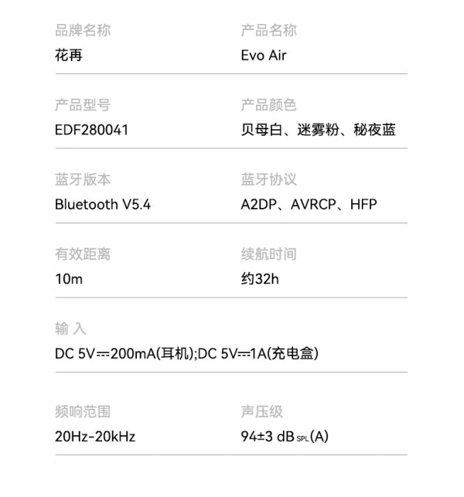Click the 有效距离 label

click(x=83, y=254)
